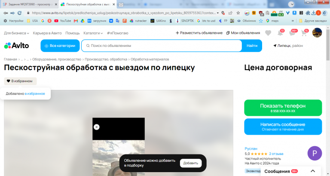Close the 'Пескоструйная обработка' tab
The height and width of the screenshot is (176, 330).
pos(113,4)
